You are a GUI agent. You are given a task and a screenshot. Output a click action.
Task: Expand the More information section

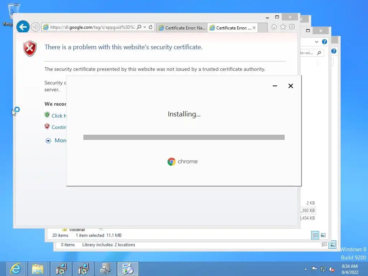click(x=56, y=141)
